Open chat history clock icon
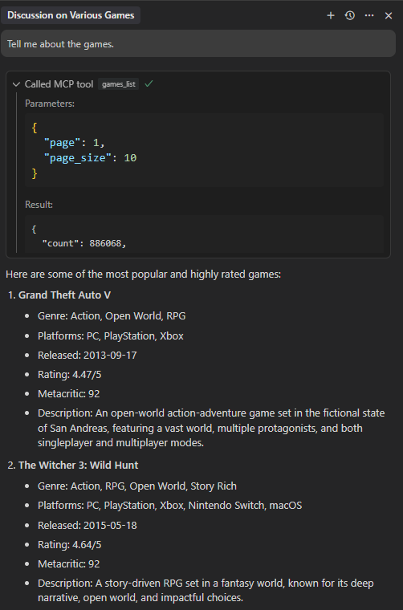Viewport: 403px width, 610px height. [350, 15]
